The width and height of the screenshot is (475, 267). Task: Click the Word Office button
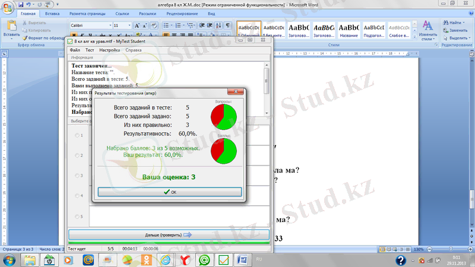point(7,5)
